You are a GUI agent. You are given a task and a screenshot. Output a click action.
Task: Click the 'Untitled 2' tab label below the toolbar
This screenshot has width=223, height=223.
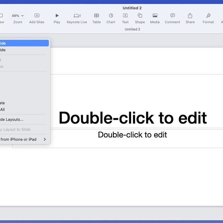point(133,29)
